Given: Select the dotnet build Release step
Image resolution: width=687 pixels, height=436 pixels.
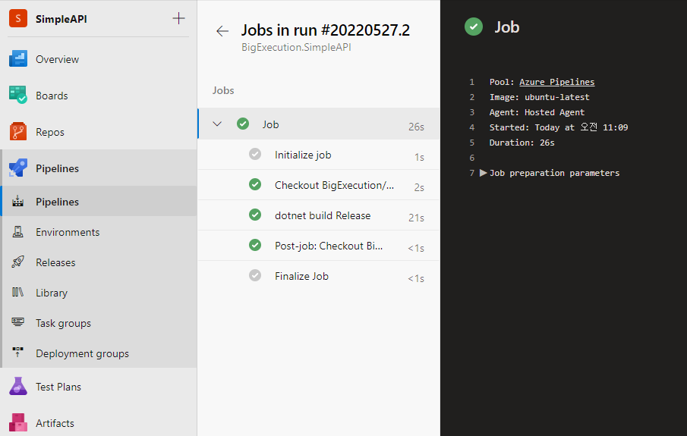Looking at the screenshot, I should pos(319,215).
